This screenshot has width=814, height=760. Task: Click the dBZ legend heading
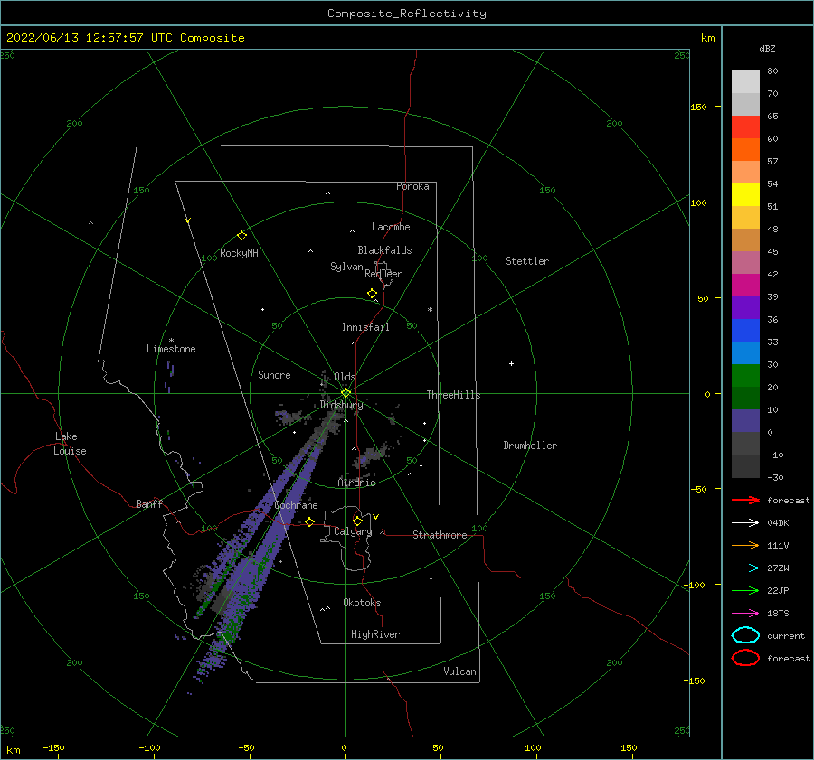[767, 48]
